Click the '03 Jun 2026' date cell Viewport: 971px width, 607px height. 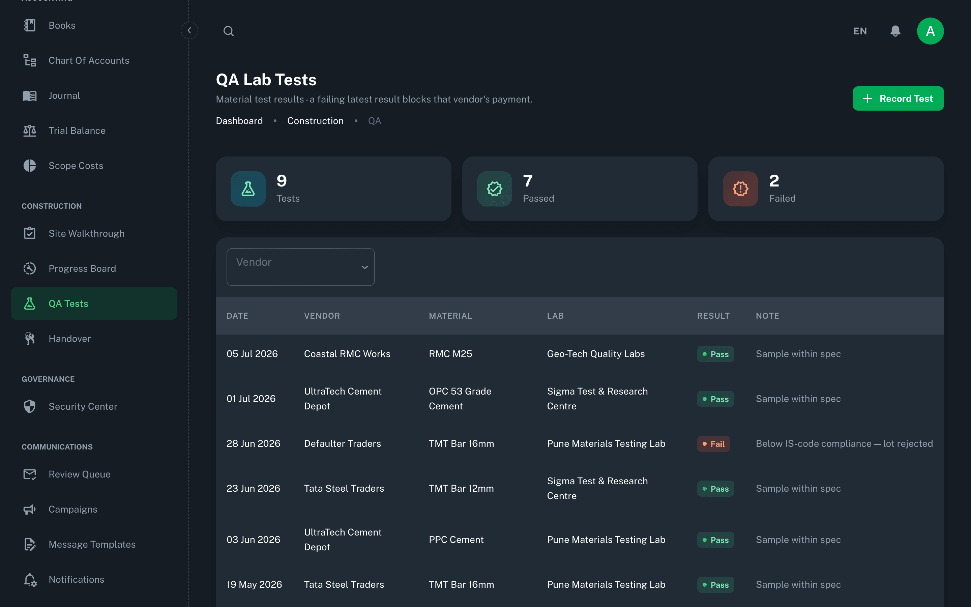(253, 540)
